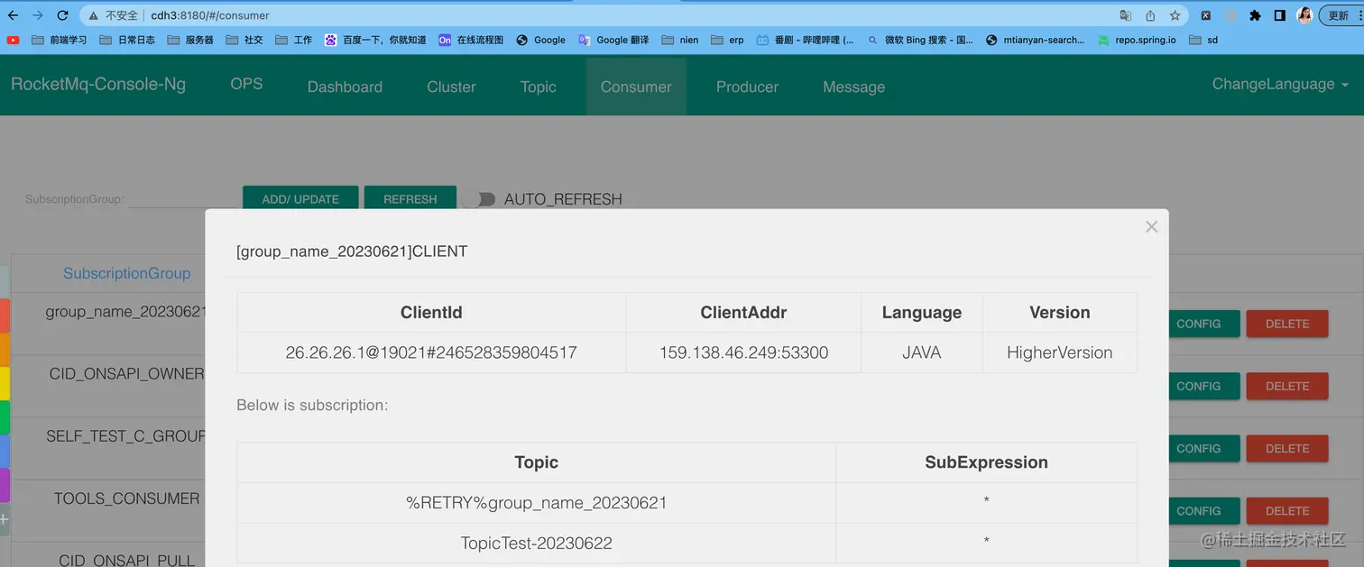Viewport: 1364px width, 567px height.
Task: Expand the ChangeLanguage dropdown
Action: point(1280,84)
